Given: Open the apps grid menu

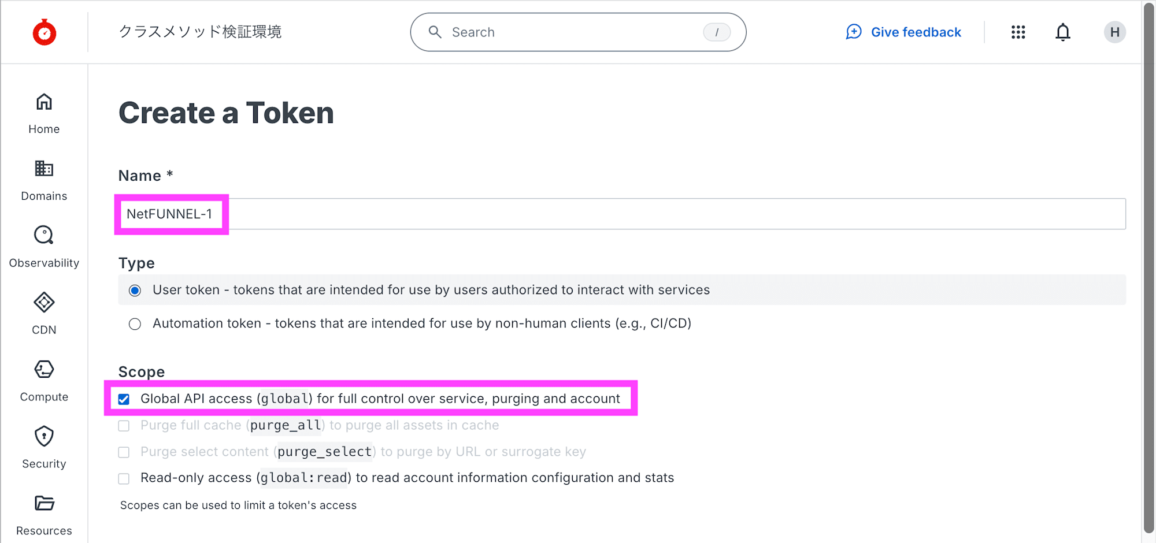Looking at the screenshot, I should 1018,32.
